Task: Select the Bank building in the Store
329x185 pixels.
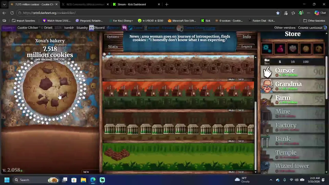Action: coord(293,141)
